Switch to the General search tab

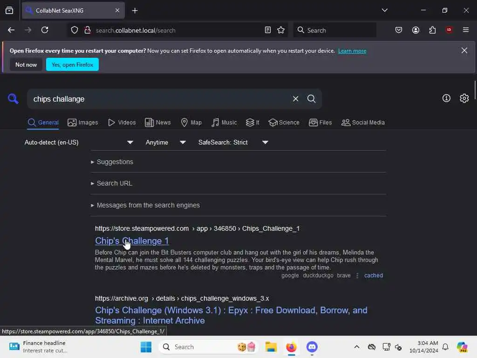coord(43,123)
